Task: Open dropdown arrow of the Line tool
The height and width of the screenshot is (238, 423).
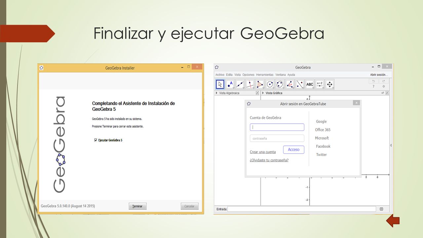Action: (x=244, y=88)
